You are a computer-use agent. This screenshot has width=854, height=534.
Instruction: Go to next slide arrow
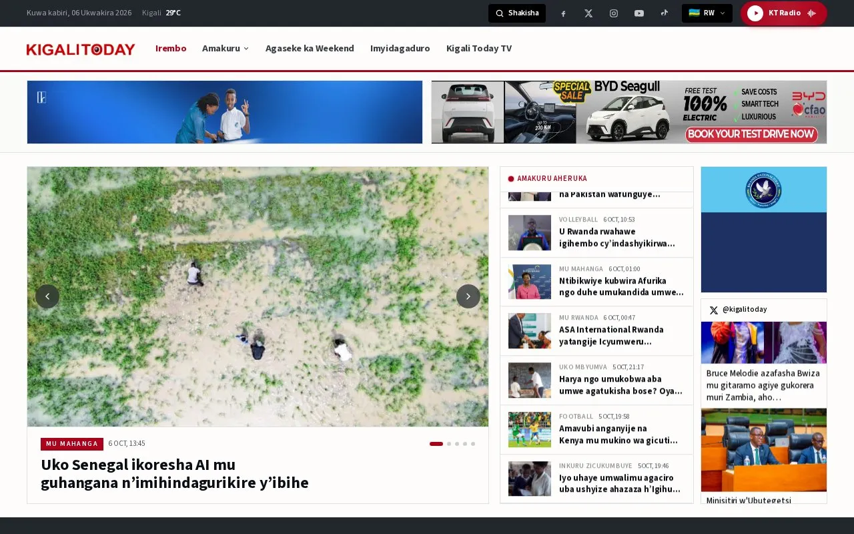click(x=468, y=296)
